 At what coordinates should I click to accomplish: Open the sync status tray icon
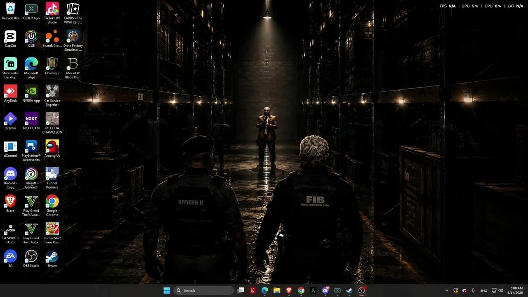tap(455, 290)
